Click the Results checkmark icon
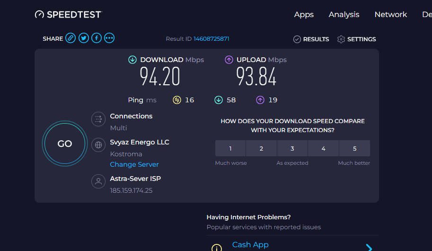Screen dimensions: 432x251 [x=297, y=39]
